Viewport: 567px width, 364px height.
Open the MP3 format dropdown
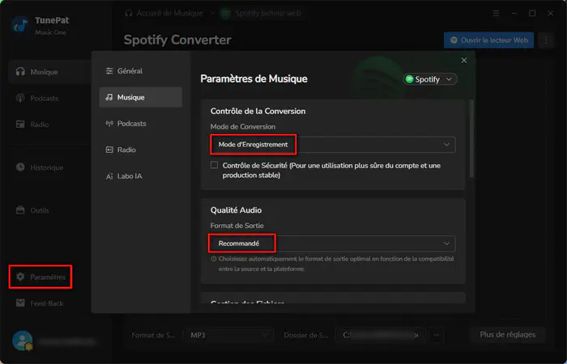tap(229, 335)
